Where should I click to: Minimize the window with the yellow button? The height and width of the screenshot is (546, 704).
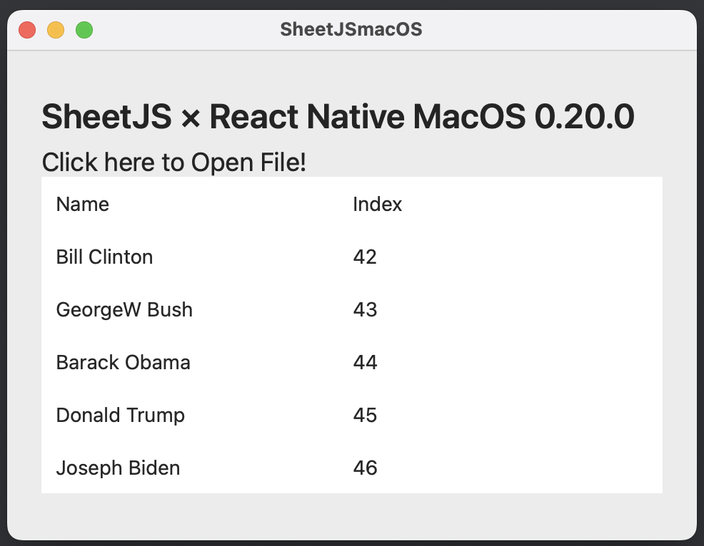(x=56, y=30)
